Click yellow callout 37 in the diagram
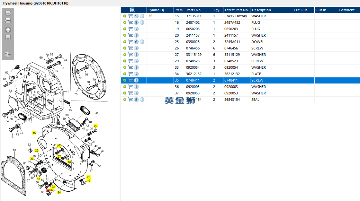The image size is (360, 201). click(x=52, y=190)
